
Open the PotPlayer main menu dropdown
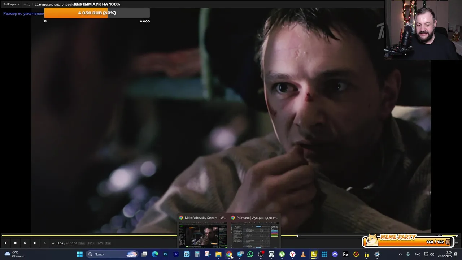point(11,4)
